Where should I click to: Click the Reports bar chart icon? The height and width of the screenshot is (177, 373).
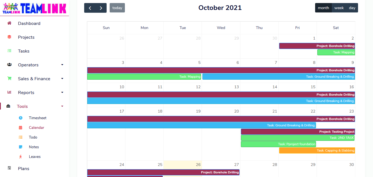9,92
